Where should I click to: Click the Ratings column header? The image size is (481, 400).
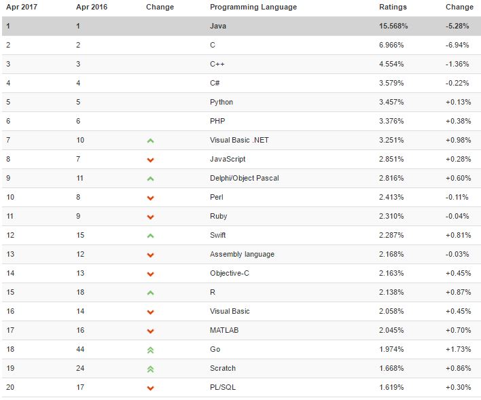(x=393, y=7)
